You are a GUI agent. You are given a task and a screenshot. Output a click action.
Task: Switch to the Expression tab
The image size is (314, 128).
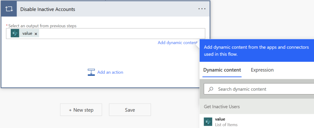pyautogui.click(x=262, y=70)
